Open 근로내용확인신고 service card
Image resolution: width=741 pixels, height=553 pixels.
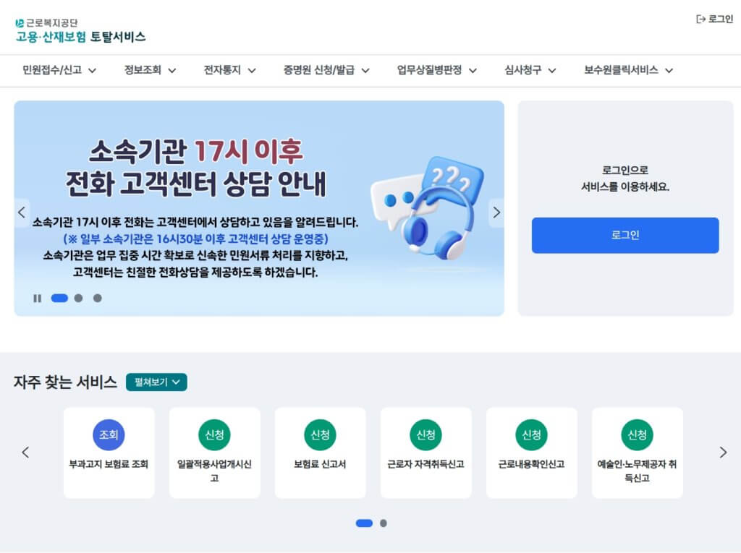(x=532, y=453)
